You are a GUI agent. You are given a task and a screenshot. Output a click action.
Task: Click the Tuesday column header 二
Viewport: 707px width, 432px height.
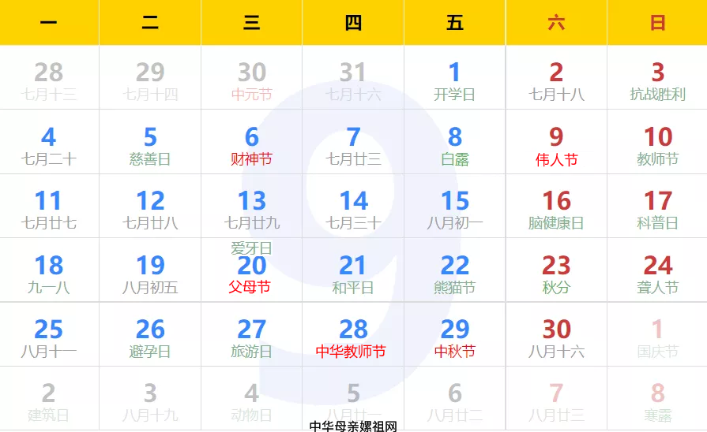(150, 23)
